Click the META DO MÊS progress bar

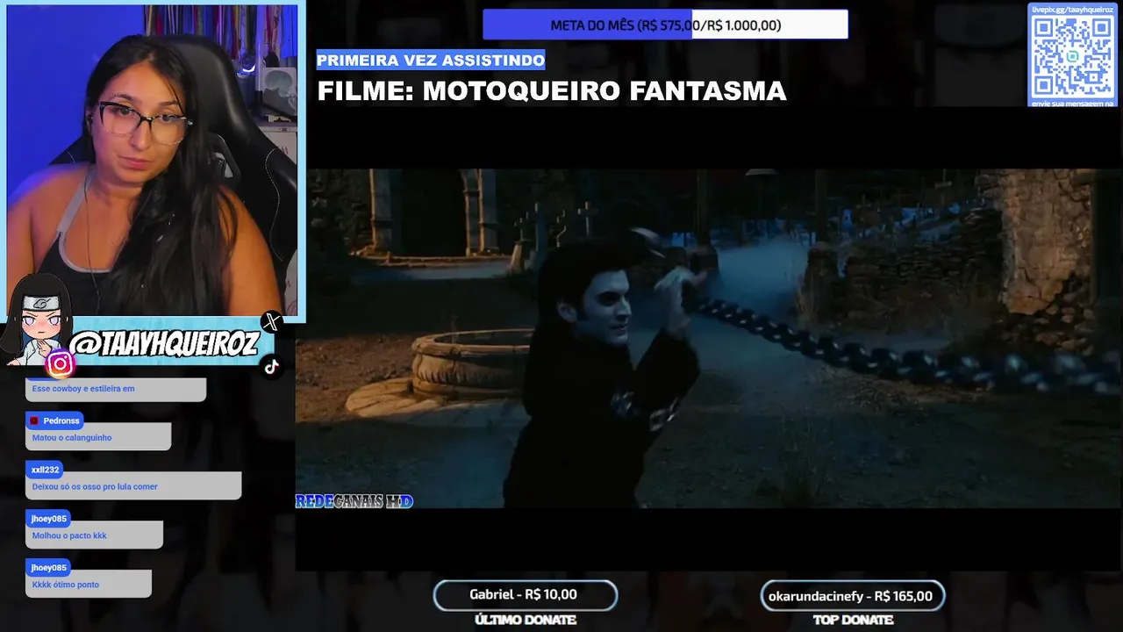(x=665, y=25)
